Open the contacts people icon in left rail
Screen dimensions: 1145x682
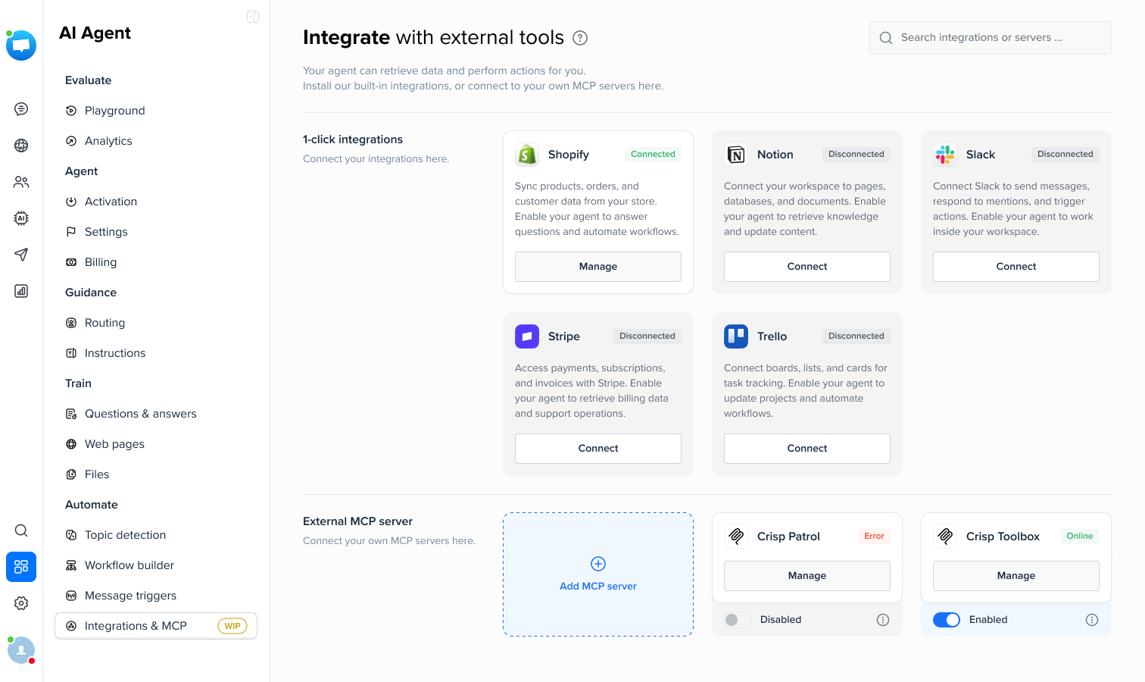point(21,182)
